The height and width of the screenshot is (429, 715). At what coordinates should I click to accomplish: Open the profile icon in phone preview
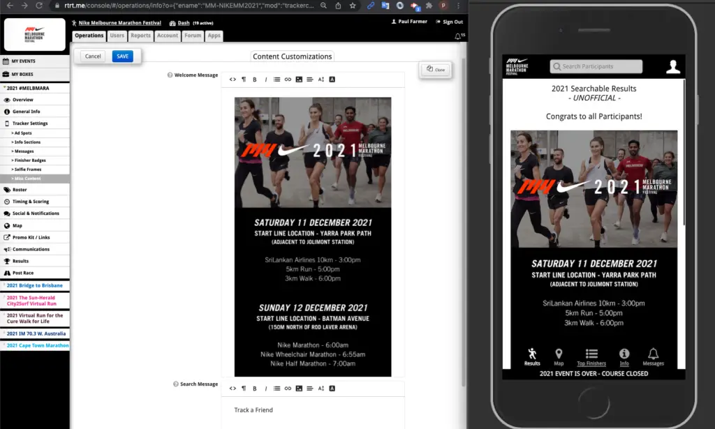coord(673,66)
